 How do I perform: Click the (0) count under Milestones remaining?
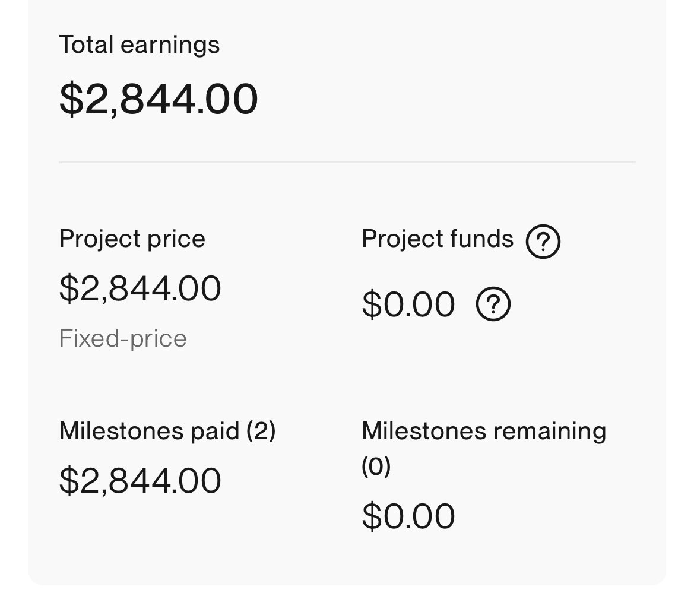click(x=376, y=467)
